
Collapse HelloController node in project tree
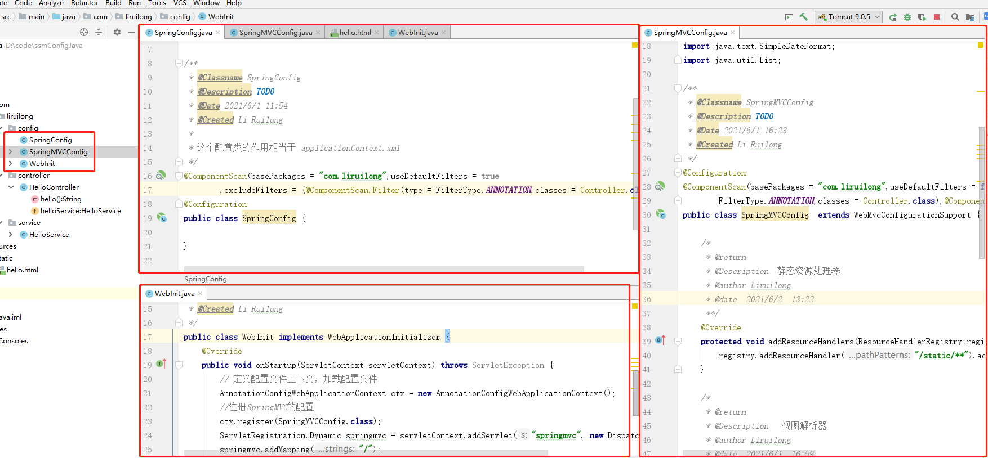(11, 187)
